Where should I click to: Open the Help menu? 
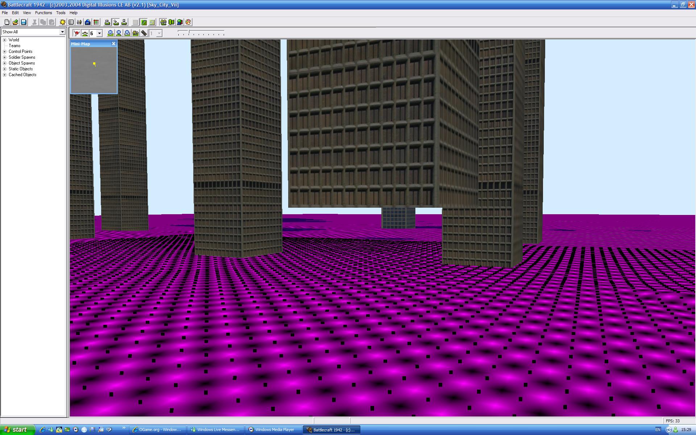coord(73,13)
